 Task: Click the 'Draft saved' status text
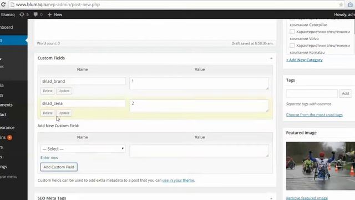252,43
